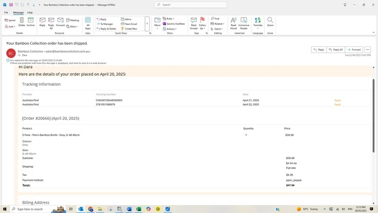Open the File menu tab
This screenshot has width=378, height=213.
6,12
